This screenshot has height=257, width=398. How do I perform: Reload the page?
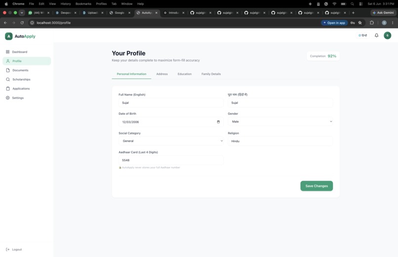(x=22, y=23)
